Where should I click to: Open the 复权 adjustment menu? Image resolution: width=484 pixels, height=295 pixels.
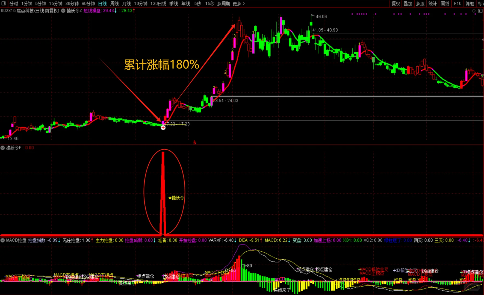[396, 4]
